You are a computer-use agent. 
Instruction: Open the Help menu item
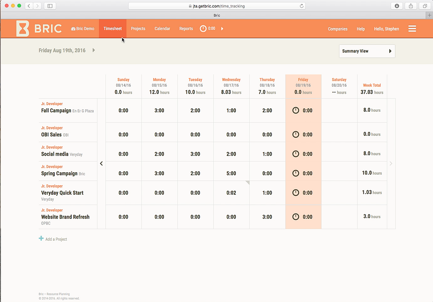(x=361, y=29)
